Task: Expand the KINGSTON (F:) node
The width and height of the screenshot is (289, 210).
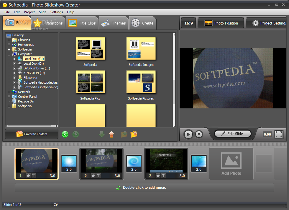Action: 14,73
